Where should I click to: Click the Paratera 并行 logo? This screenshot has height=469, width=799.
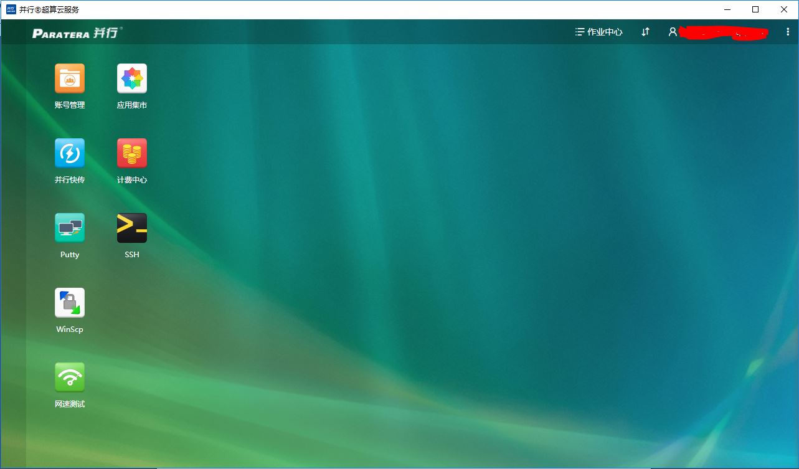point(77,33)
